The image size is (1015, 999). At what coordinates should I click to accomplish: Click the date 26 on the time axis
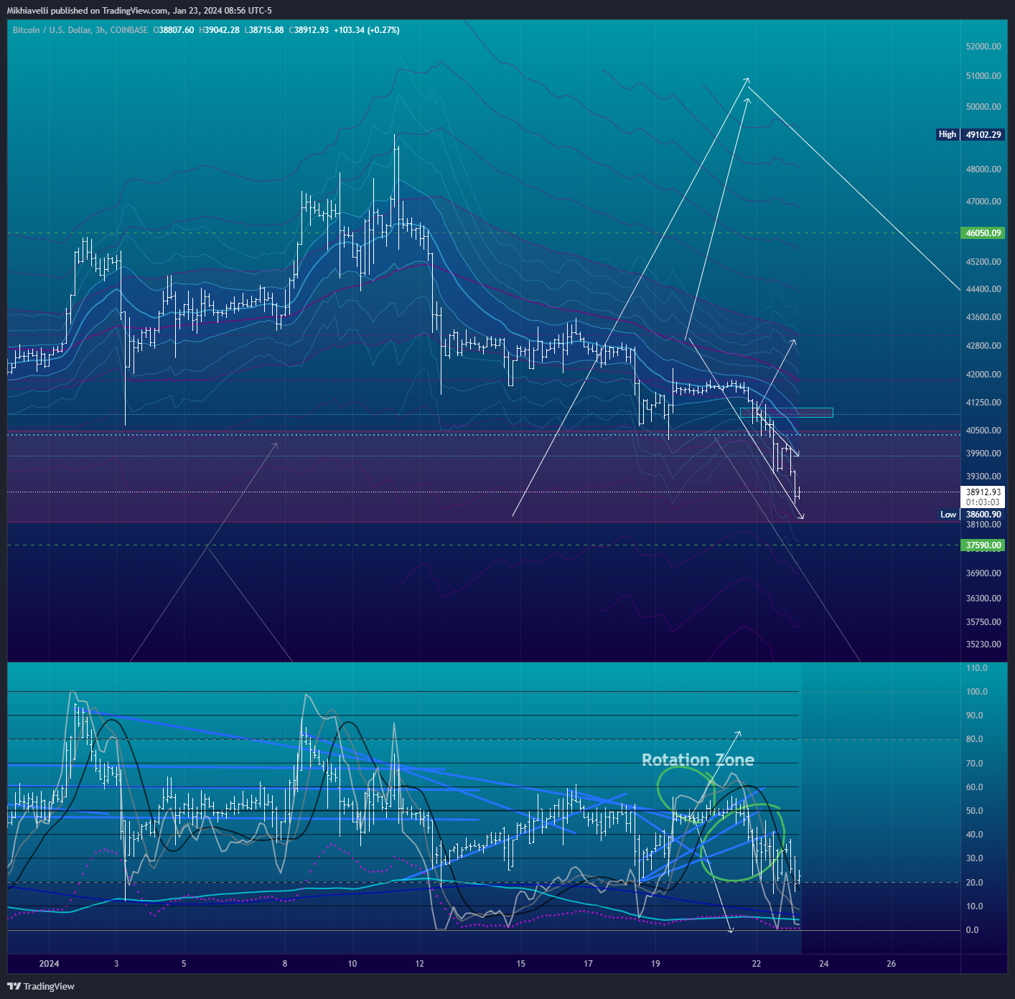pyautogui.click(x=892, y=964)
